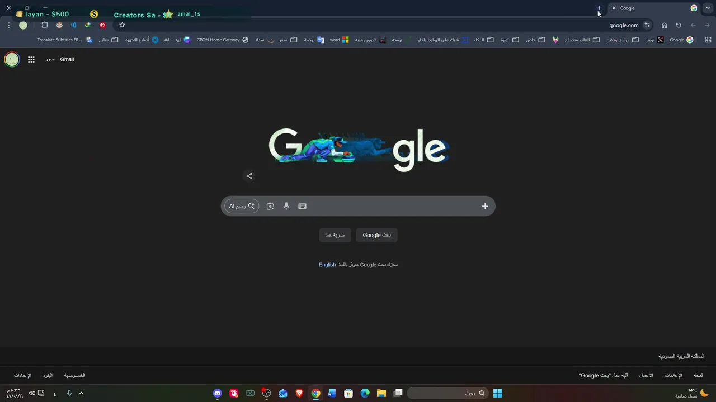
Task: Open File Explorer from the taskbar
Action: pos(381,393)
